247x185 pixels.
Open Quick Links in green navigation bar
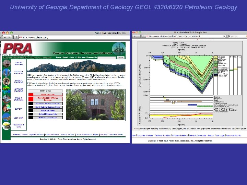point(68,58)
